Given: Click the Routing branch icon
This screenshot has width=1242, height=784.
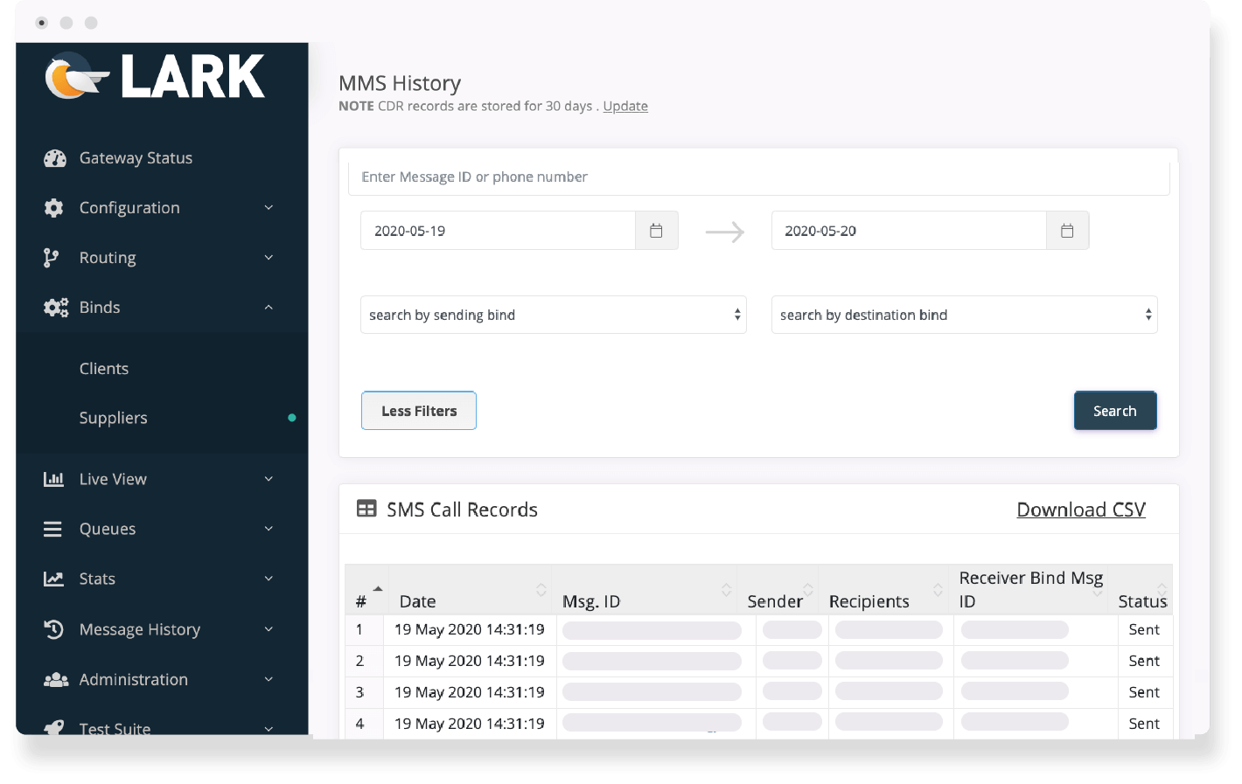Looking at the screenshot, I should click(x=52, y=258).
